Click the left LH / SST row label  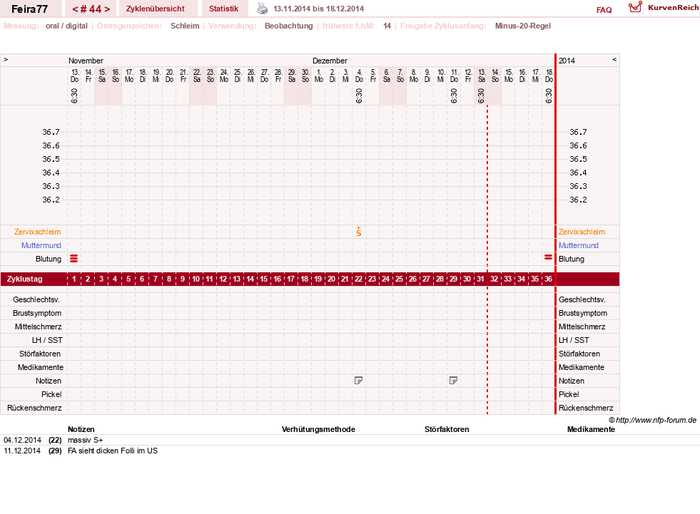click(x=47, y=340)
